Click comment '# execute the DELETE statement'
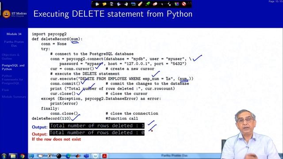The image size is (283, 159). (85, 74)
